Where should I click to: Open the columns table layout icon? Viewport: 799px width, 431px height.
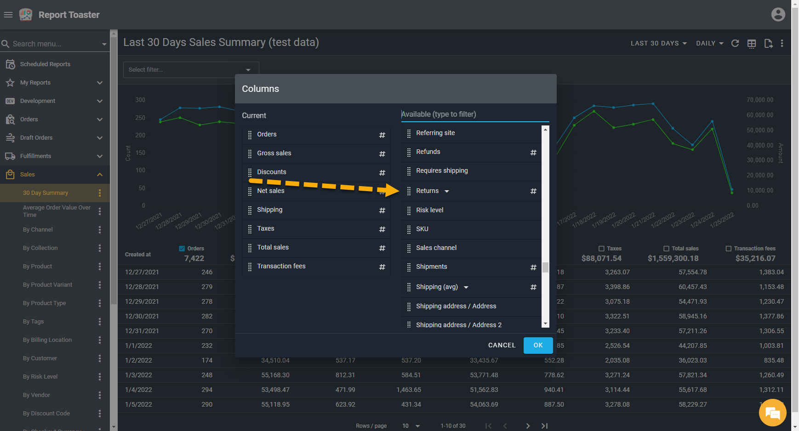click(x=752, y=43)
